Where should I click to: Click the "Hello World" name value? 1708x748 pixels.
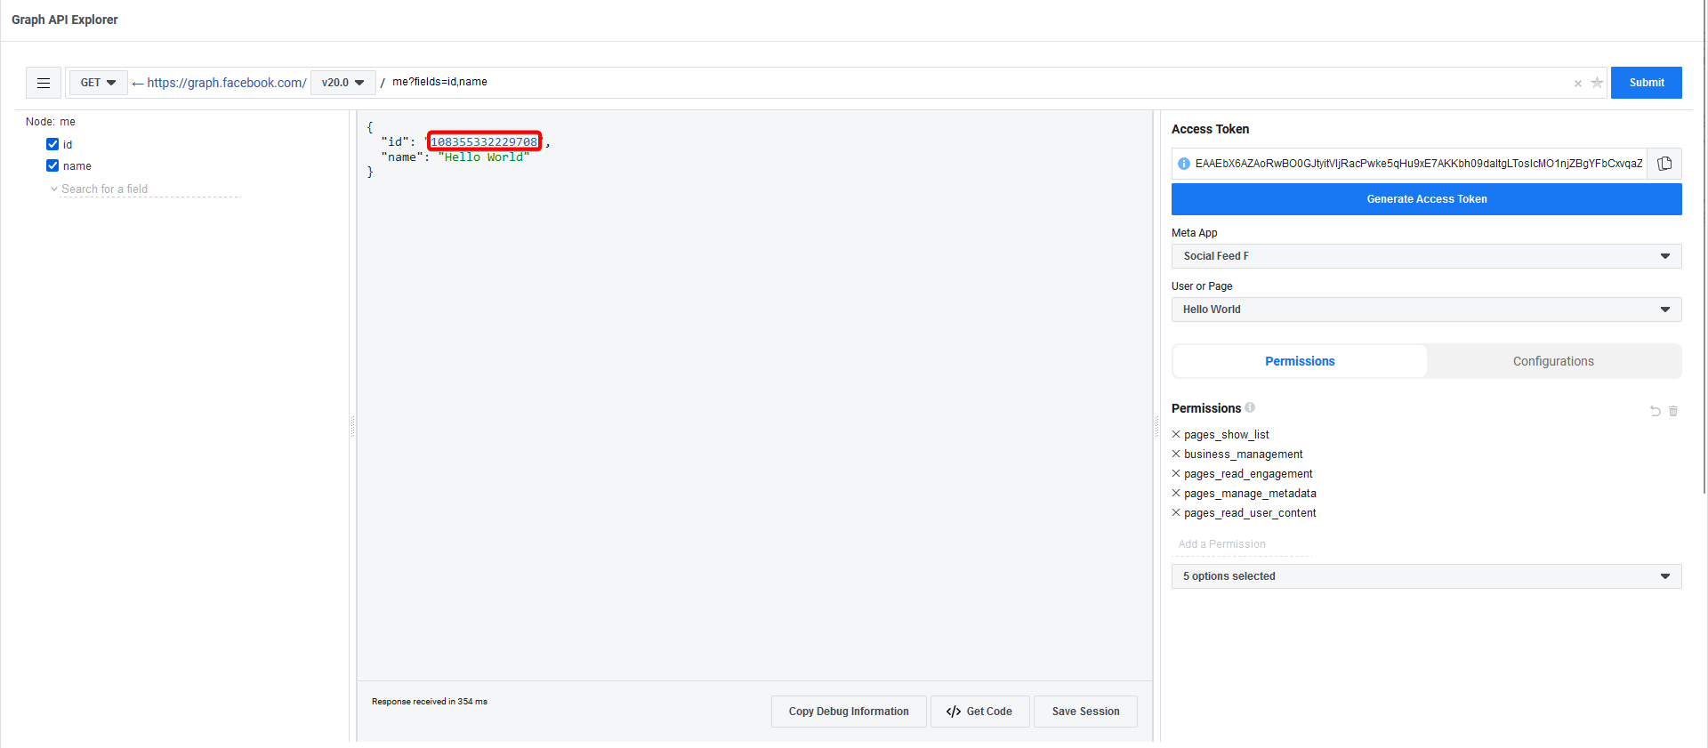pos(484,157)
